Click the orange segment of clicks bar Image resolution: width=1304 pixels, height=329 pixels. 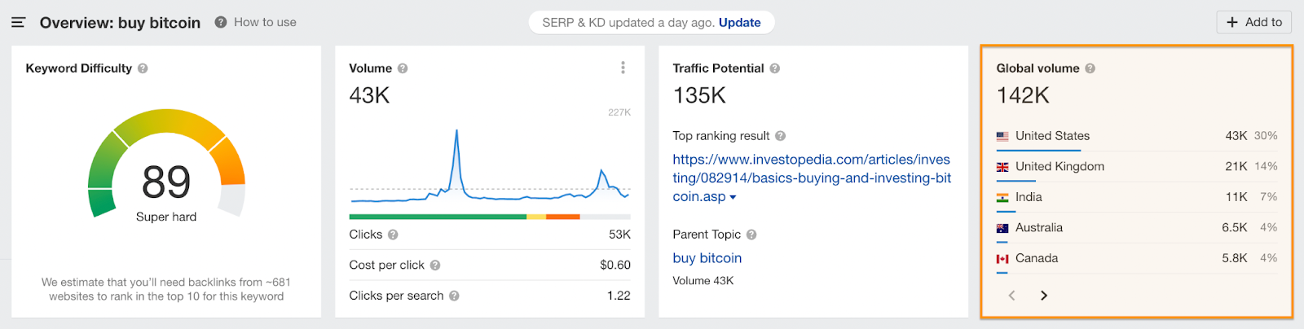(563, 217)
